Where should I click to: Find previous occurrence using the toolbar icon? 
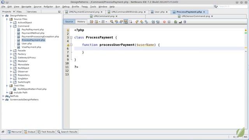(x=116, y=22)
